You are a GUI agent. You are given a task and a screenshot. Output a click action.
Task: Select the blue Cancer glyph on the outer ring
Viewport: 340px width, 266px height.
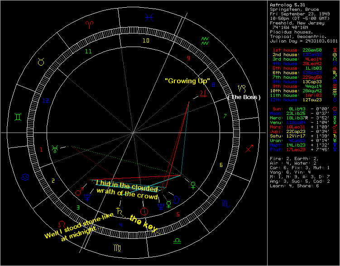click(x=25, y=177)
